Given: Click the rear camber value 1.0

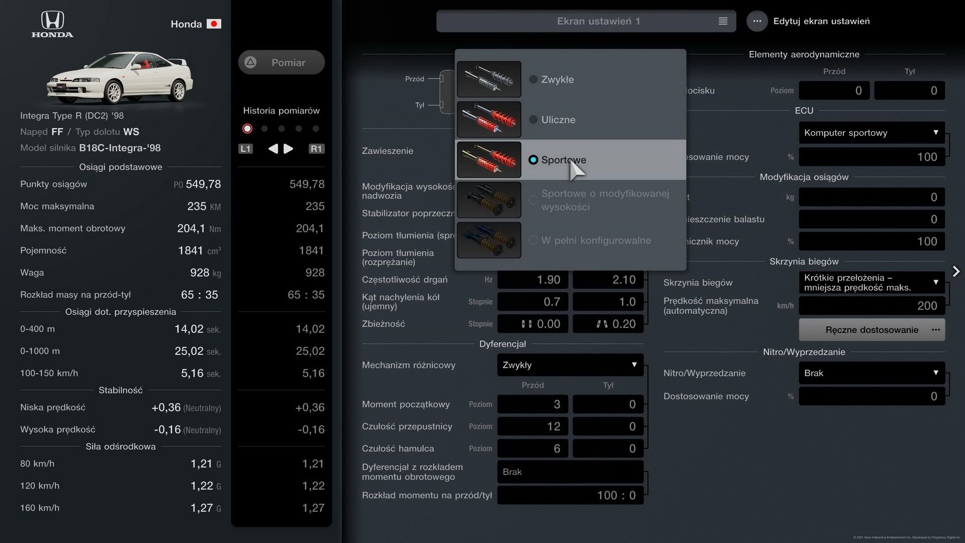Looking at the screenshot, I should click(x=608, y=302).
